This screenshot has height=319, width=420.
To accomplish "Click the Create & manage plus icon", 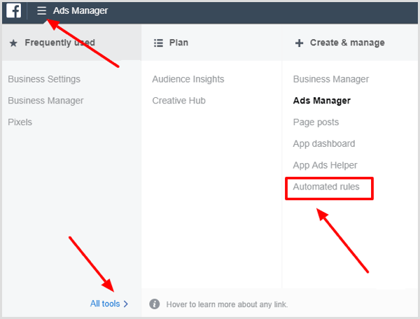I will [299, 43].
